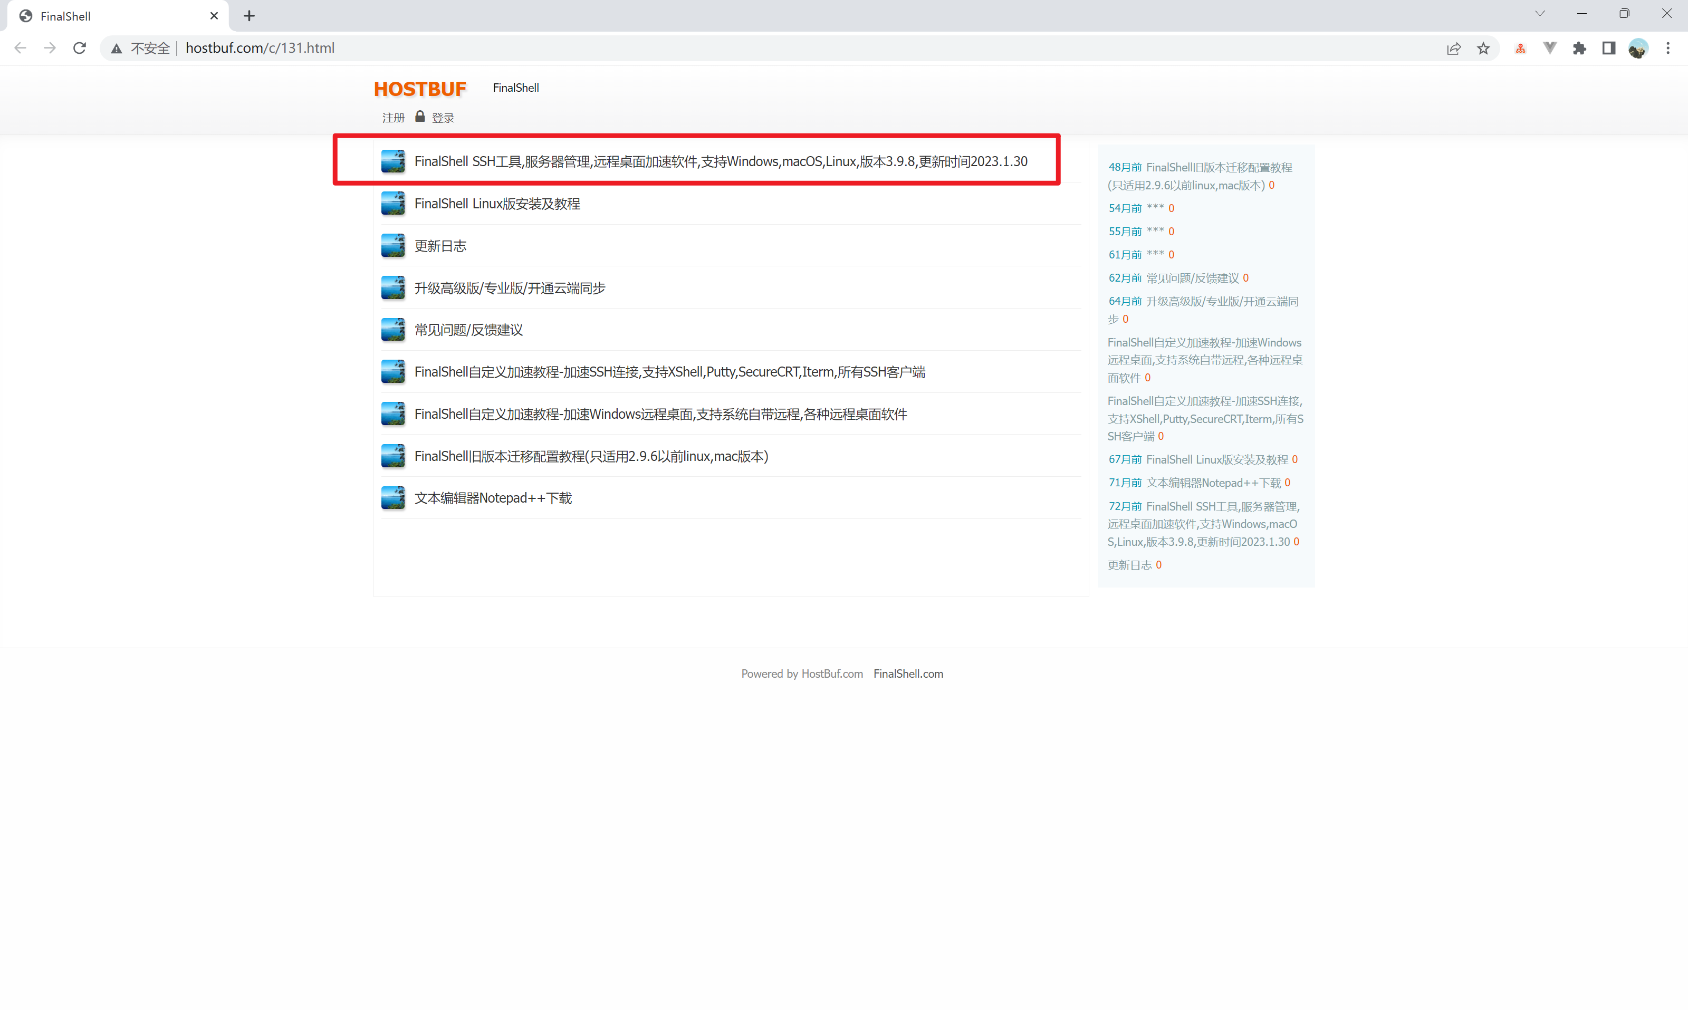Click the extensions puzzle icon

pyautogui.click(x=1580, y=47)
